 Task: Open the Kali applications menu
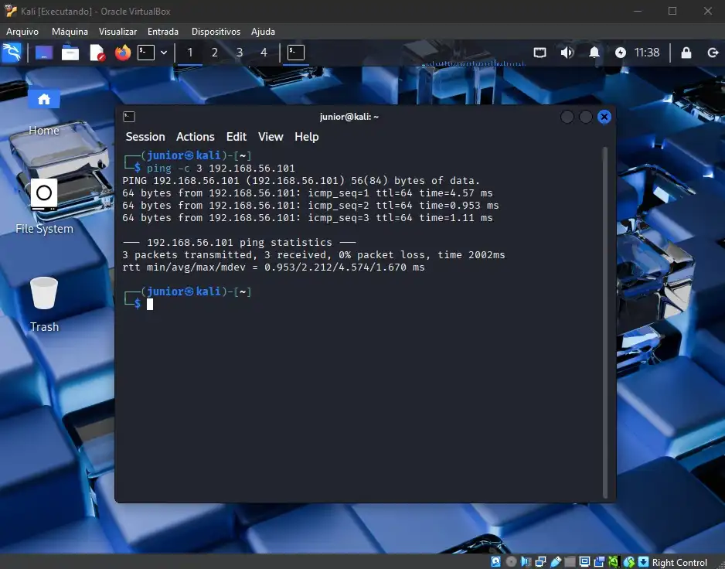click(12, 53)
